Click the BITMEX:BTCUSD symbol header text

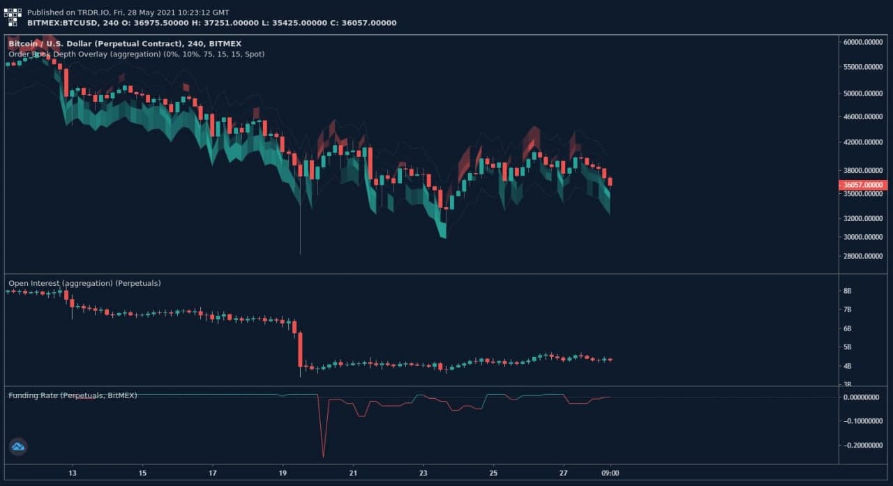tap(63, 23)
